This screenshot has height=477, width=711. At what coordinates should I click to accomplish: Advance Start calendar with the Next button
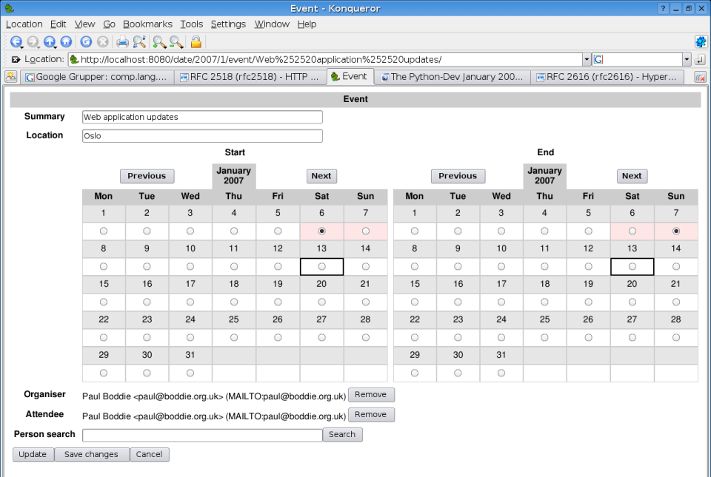click(x=321, y=176)
